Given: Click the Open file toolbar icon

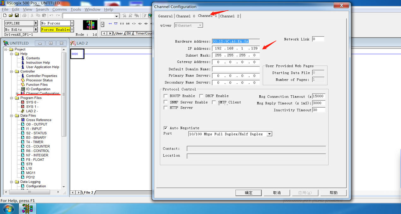Looking at the screenshot, I should [11, 15].
